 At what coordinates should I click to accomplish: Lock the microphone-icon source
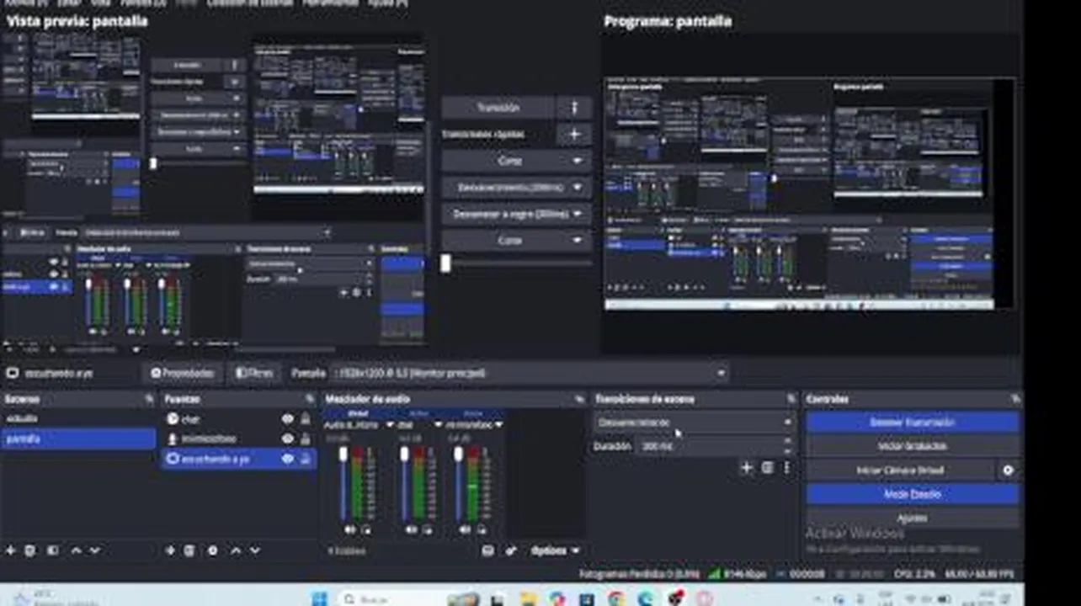pyautogui.click(x=305, y=439)
